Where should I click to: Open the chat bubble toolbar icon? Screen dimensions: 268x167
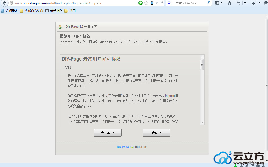[266, 3]
